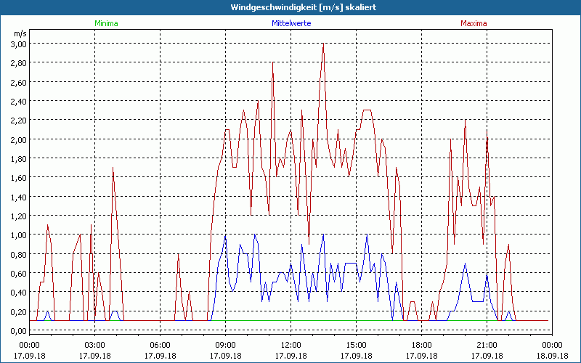The height and width of the screenshot is (363, 581).
Task: Click the 2,60 y-axis tick label
Action: point(17,82)
